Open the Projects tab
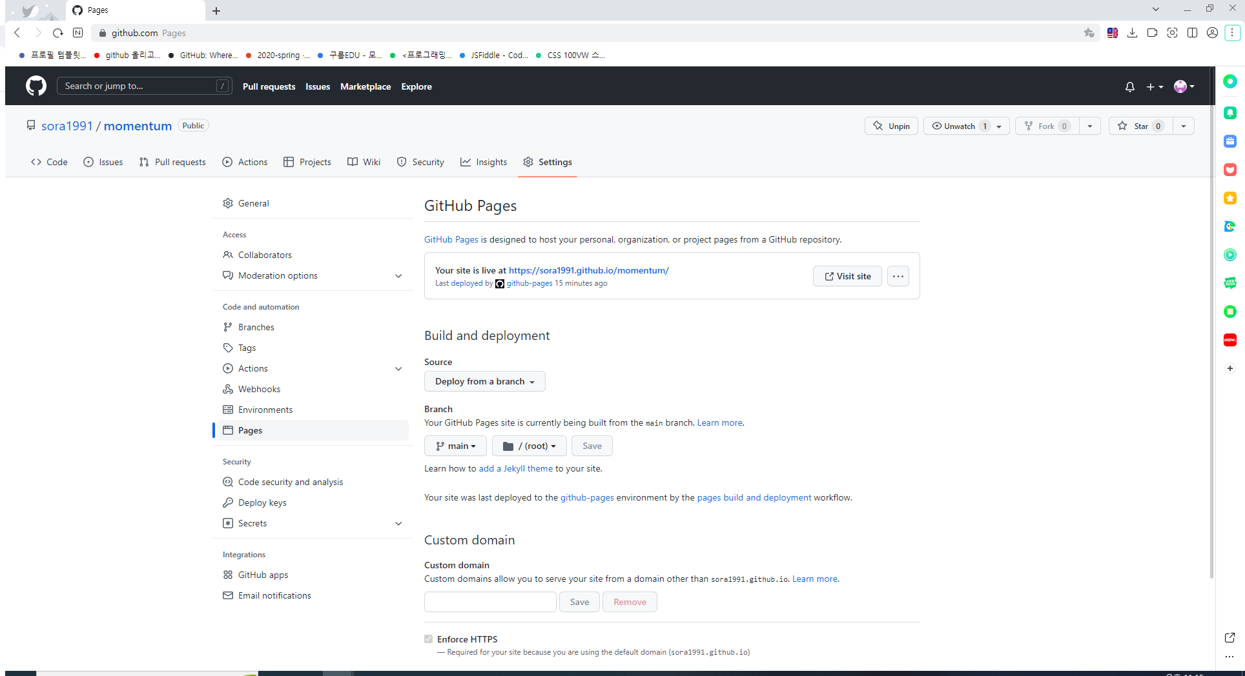 pyautogui.click(x=307, y=162)
